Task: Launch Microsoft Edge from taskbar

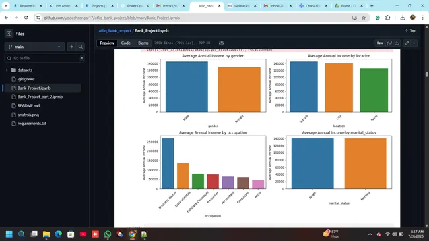Action: click(x=59, y=234)
